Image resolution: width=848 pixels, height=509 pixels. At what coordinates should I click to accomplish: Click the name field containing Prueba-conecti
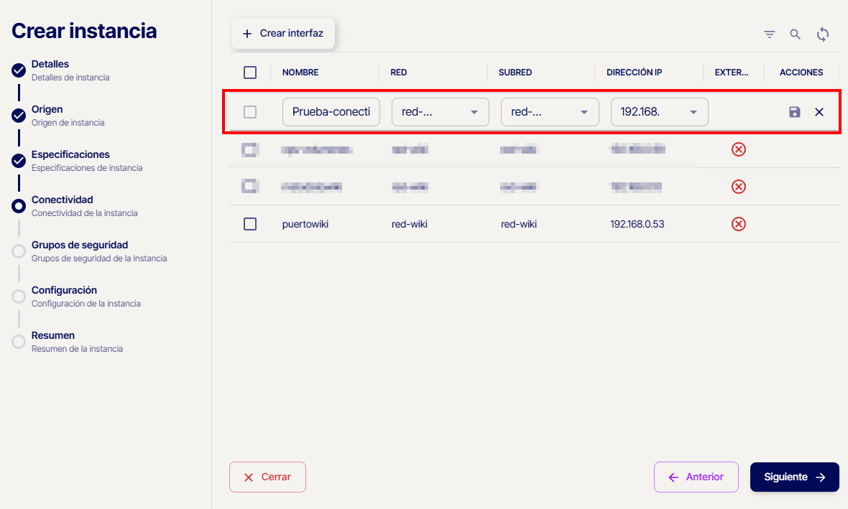pyautogui.click(x=331, y=112)
